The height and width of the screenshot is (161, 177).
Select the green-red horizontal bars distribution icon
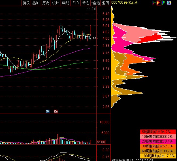coord(154,3)
